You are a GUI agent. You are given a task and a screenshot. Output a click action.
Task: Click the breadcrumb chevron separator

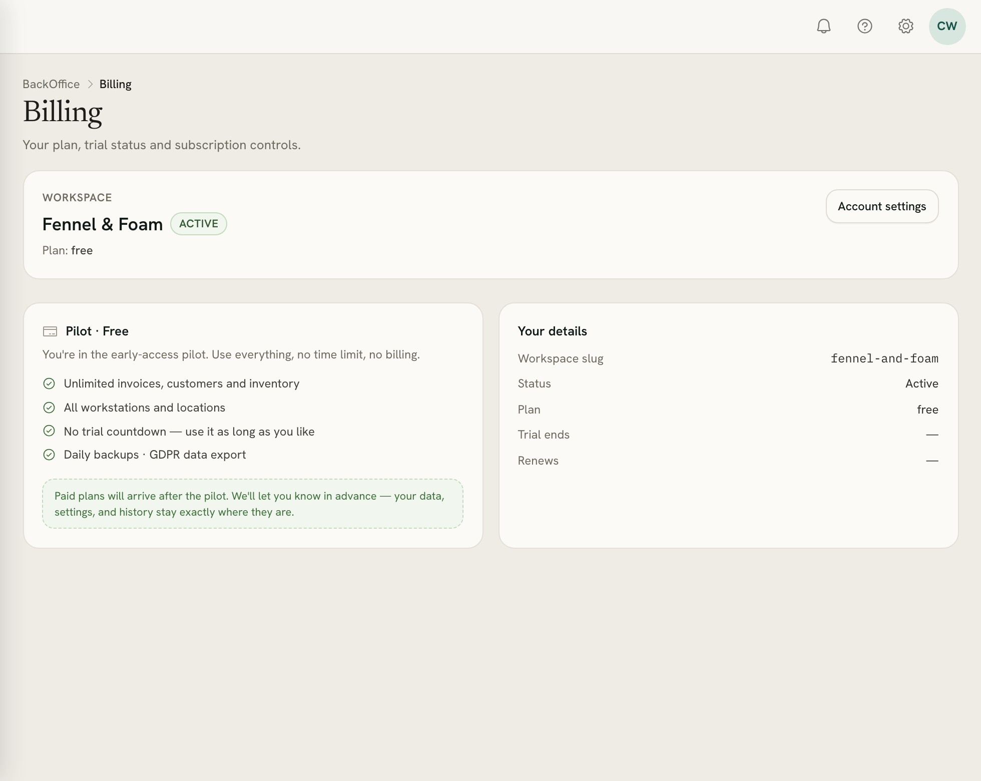pyautogui.click(x=90, y=84)
